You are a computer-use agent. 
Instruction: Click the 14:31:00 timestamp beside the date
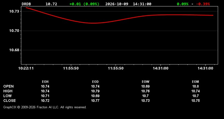click(142, 4)
